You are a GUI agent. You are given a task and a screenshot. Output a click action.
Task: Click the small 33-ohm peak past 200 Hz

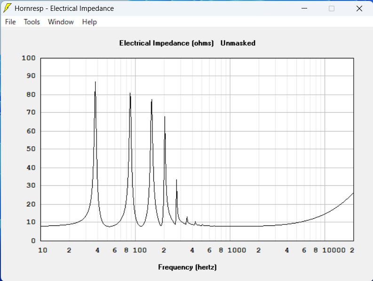pos(176,181)
